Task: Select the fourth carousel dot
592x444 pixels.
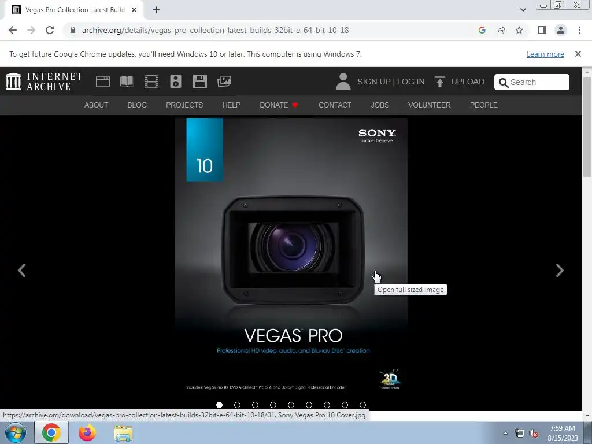Action: 273,405
